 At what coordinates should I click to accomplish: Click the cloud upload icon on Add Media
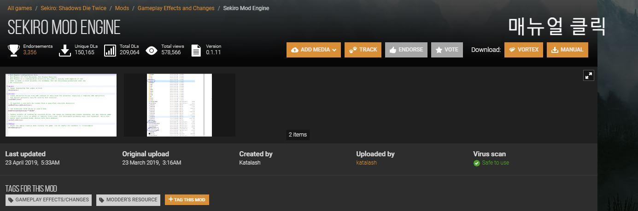click(295, 50)
